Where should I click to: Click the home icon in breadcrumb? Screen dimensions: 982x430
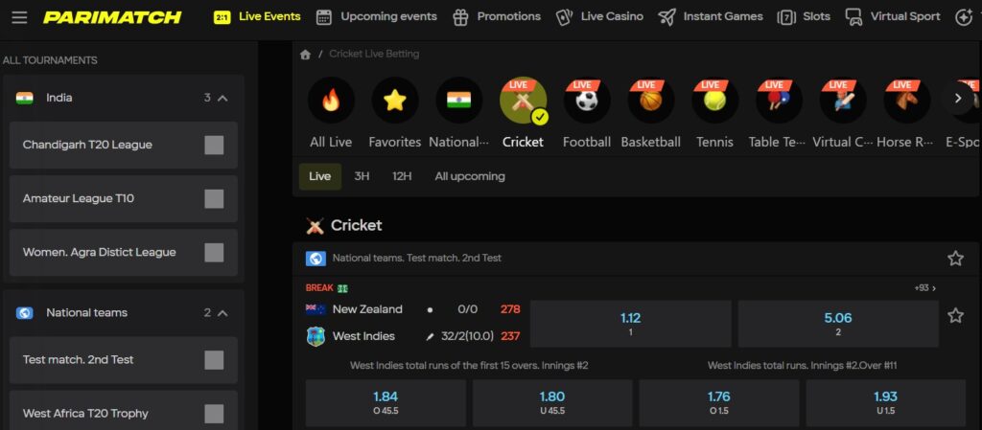305,55
